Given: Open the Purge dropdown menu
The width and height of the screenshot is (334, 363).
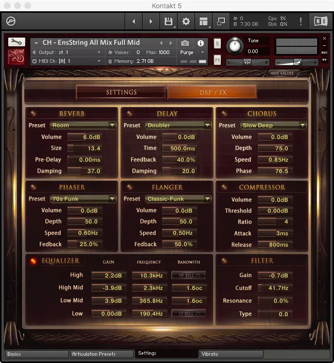Looking at the screenshot, I should [x=192, y=53].
